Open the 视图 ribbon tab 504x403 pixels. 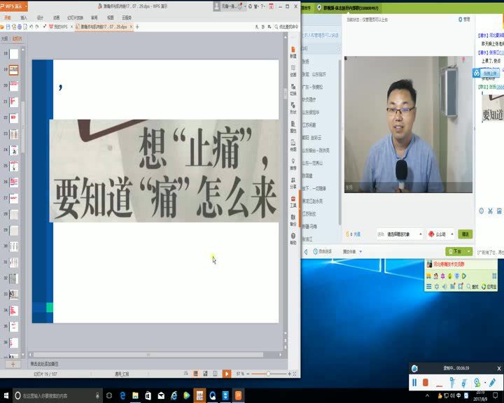pyautogui.click(x=111, y=17)
